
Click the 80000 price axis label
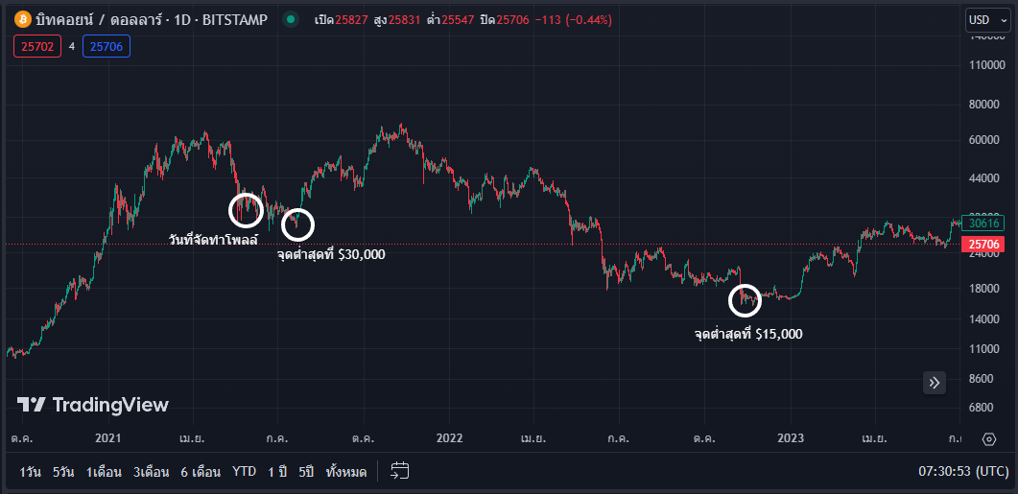pyautogui.click(x=985, y=105)
